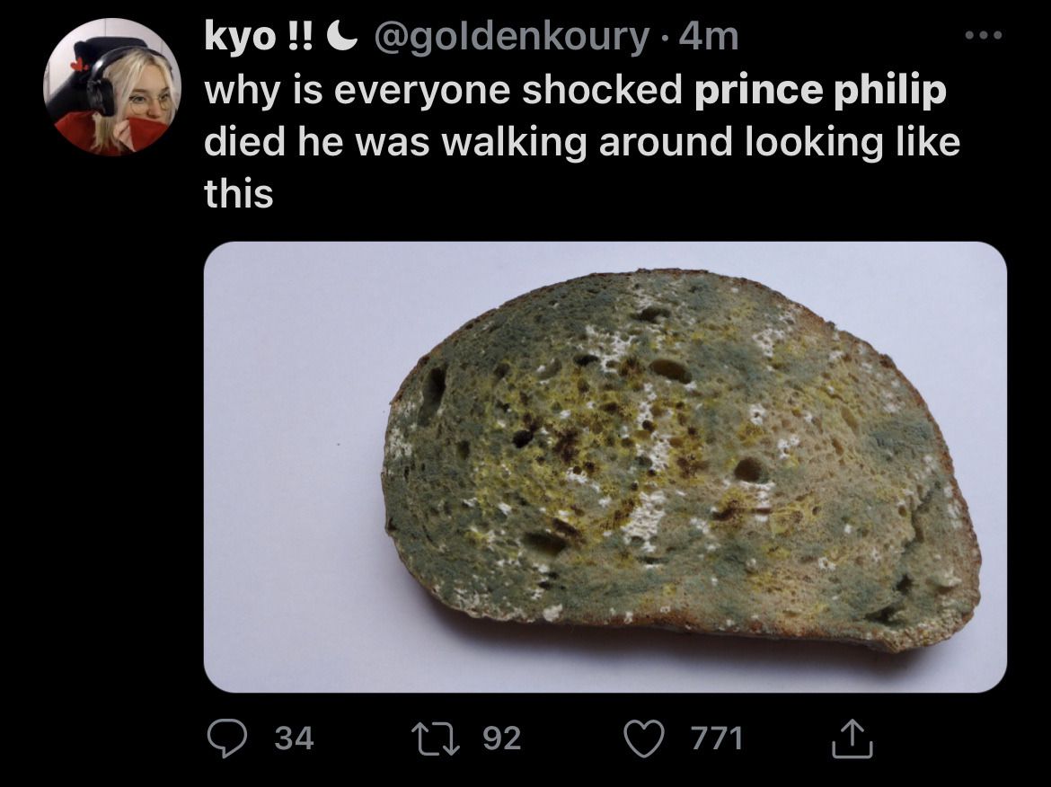The image size is (1051, 787).
Task: Click the crescent moon emoji beside kyo
Action: pos(342,36)
